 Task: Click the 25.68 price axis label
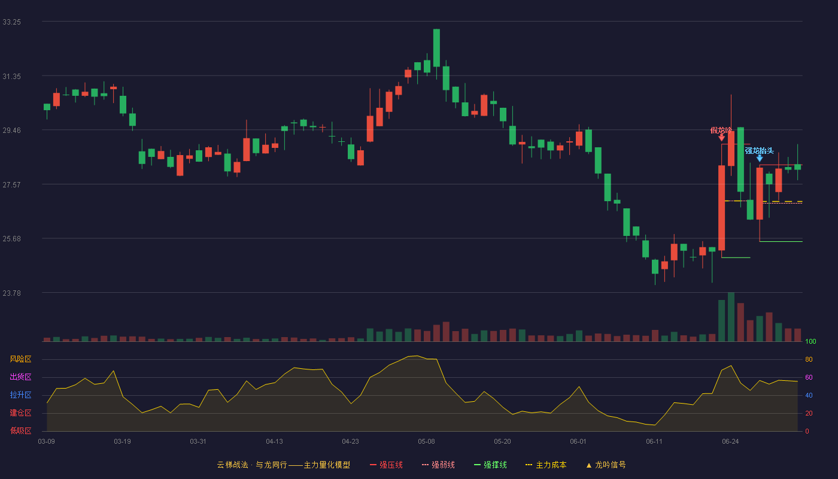(11, 238)
